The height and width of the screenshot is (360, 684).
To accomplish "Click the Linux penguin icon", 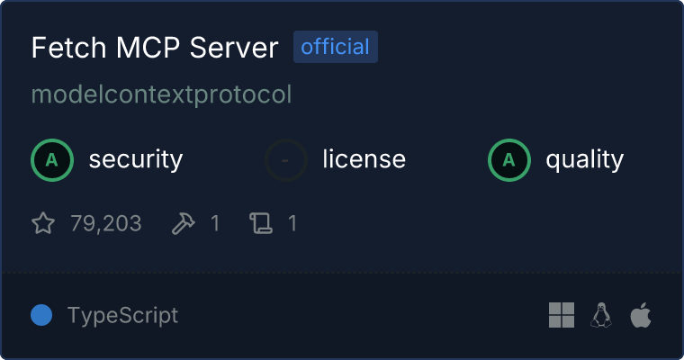I will click(x=601, y=315).
